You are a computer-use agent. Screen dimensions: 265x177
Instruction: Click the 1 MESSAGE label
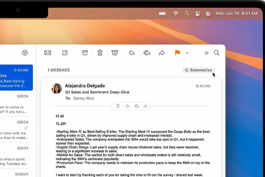59,70
